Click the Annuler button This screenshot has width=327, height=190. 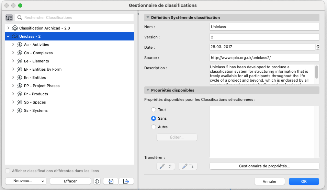click(x=269, y=181)
